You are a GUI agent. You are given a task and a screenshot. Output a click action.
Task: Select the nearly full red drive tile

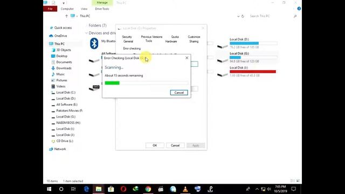[247, 72]
